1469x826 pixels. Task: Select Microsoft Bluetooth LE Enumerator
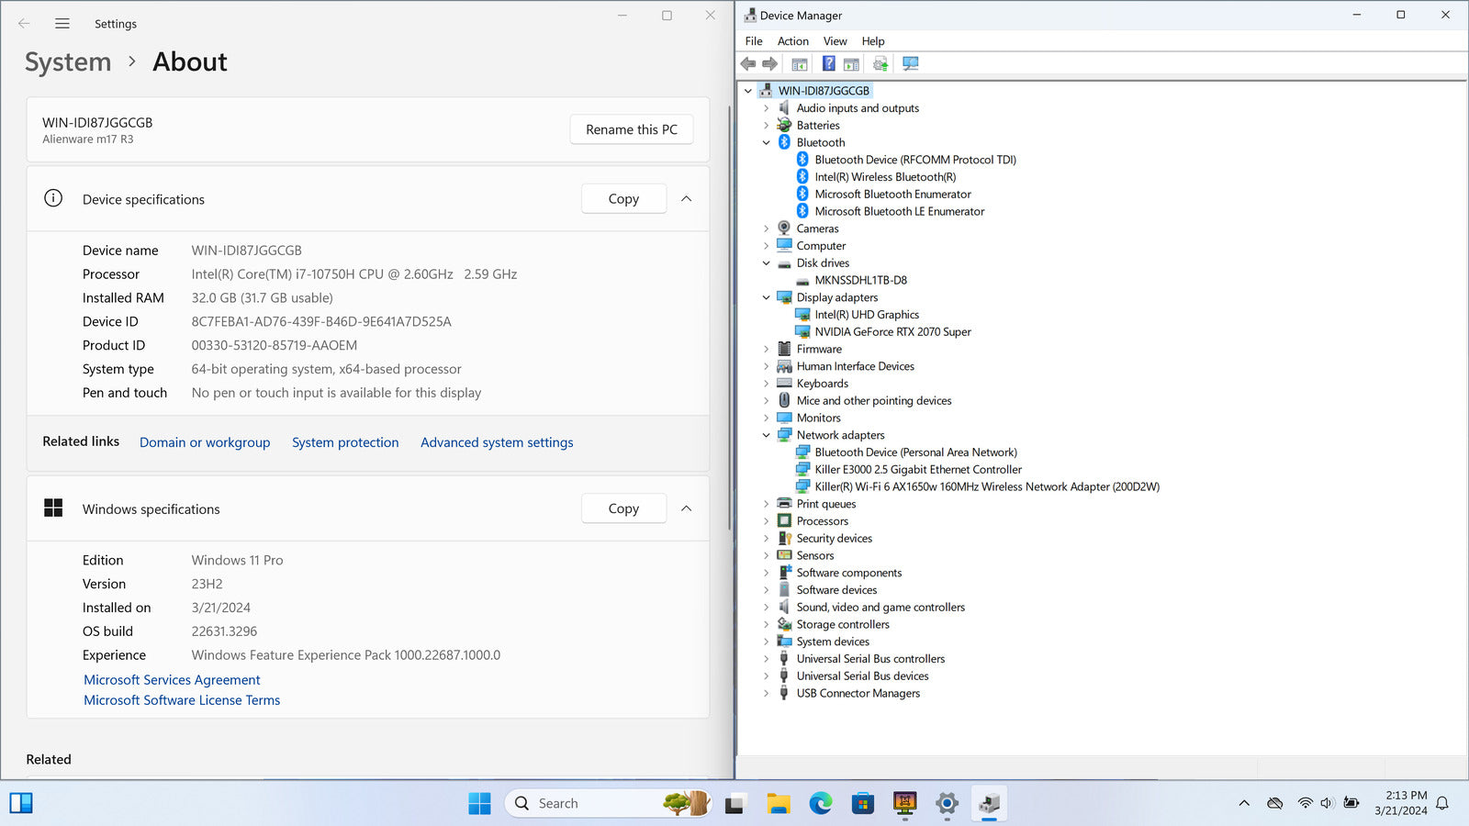(x=900, y=211)
